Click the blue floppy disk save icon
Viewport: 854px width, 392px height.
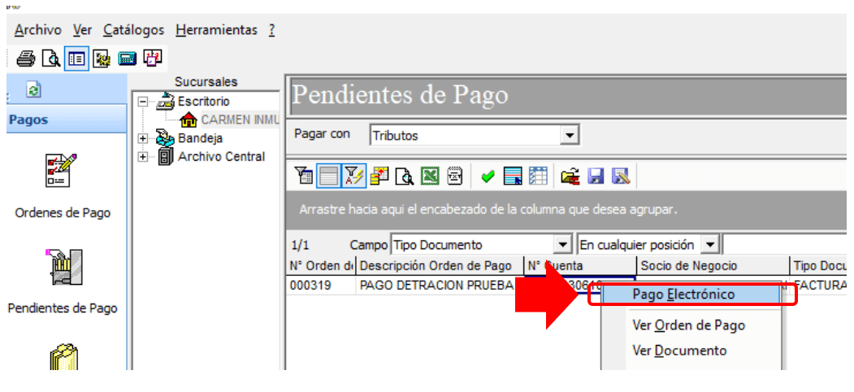pyautogui.click(x=596, y=176)
